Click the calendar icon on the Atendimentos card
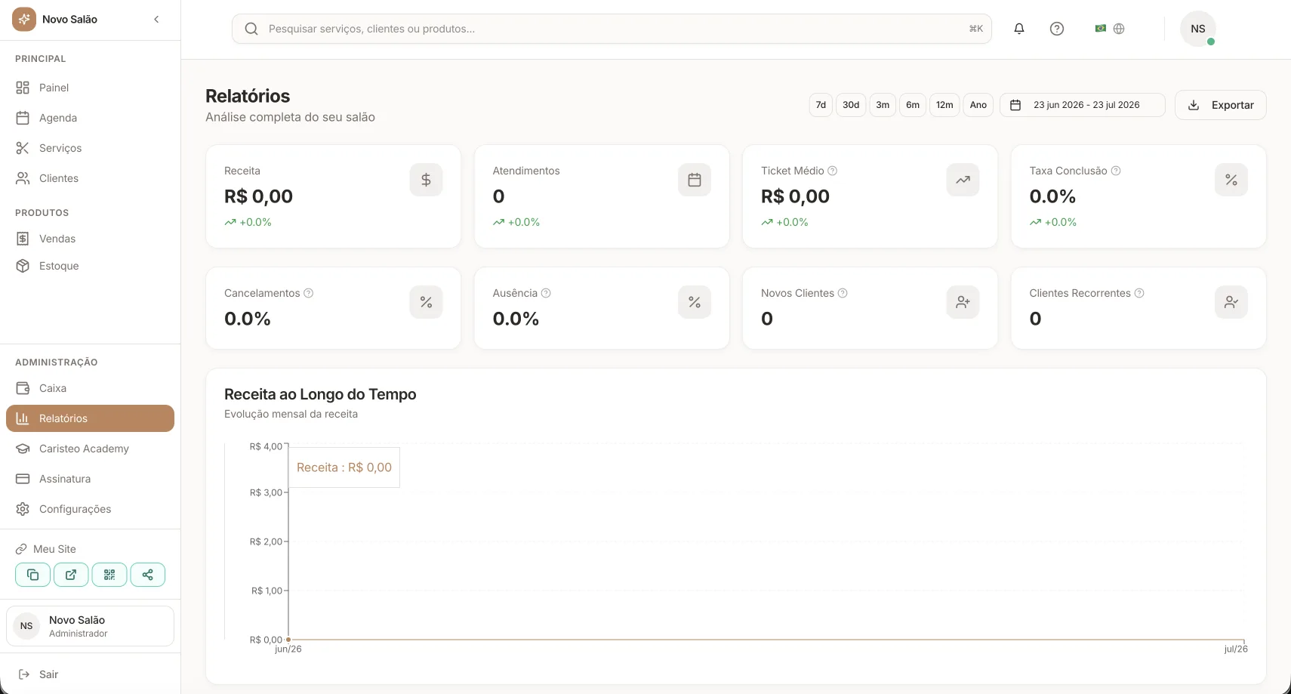 tap(695, 180)
